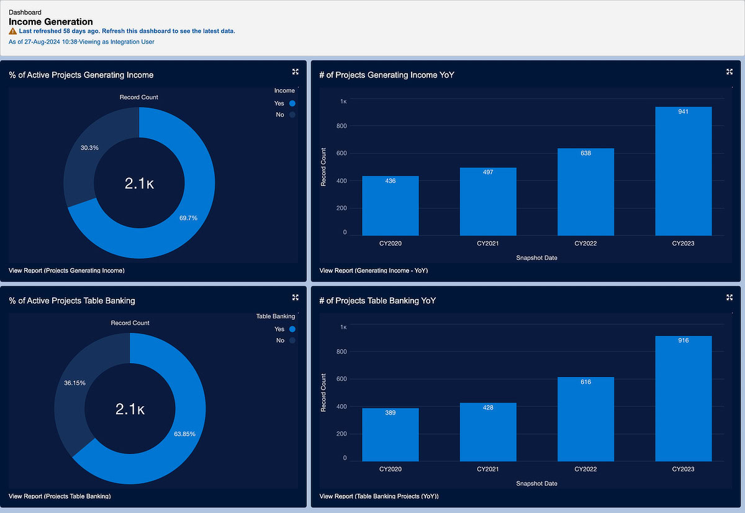
Task: Click the # of Projects Table Banking YoY title
Action: click(x=377, y=301)
